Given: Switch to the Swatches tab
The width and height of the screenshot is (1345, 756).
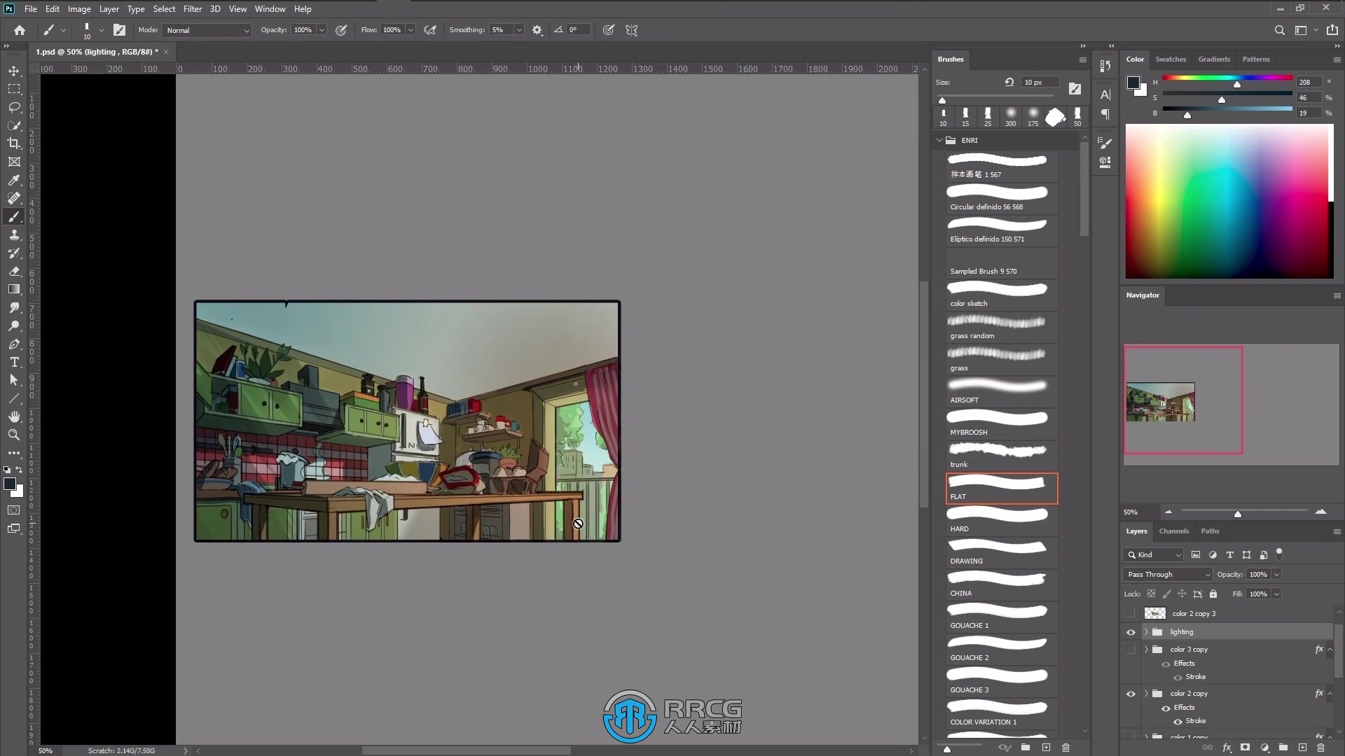Looking at the screenshot, I should pyautogui.click(x=1171, y=59).
